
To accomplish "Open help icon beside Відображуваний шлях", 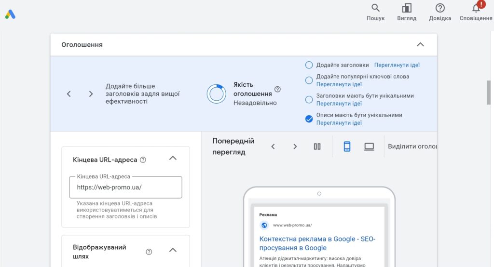I will coord(149,252).
